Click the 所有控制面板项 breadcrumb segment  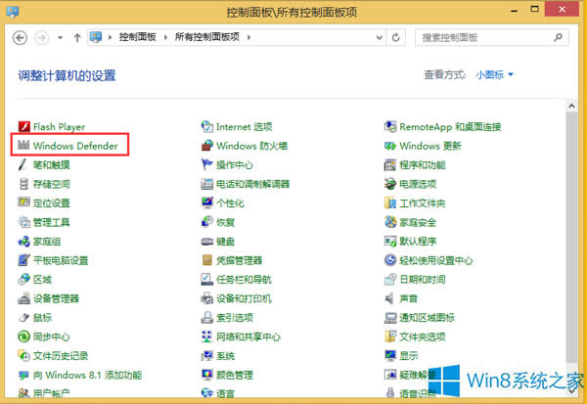tap(207, 37)
